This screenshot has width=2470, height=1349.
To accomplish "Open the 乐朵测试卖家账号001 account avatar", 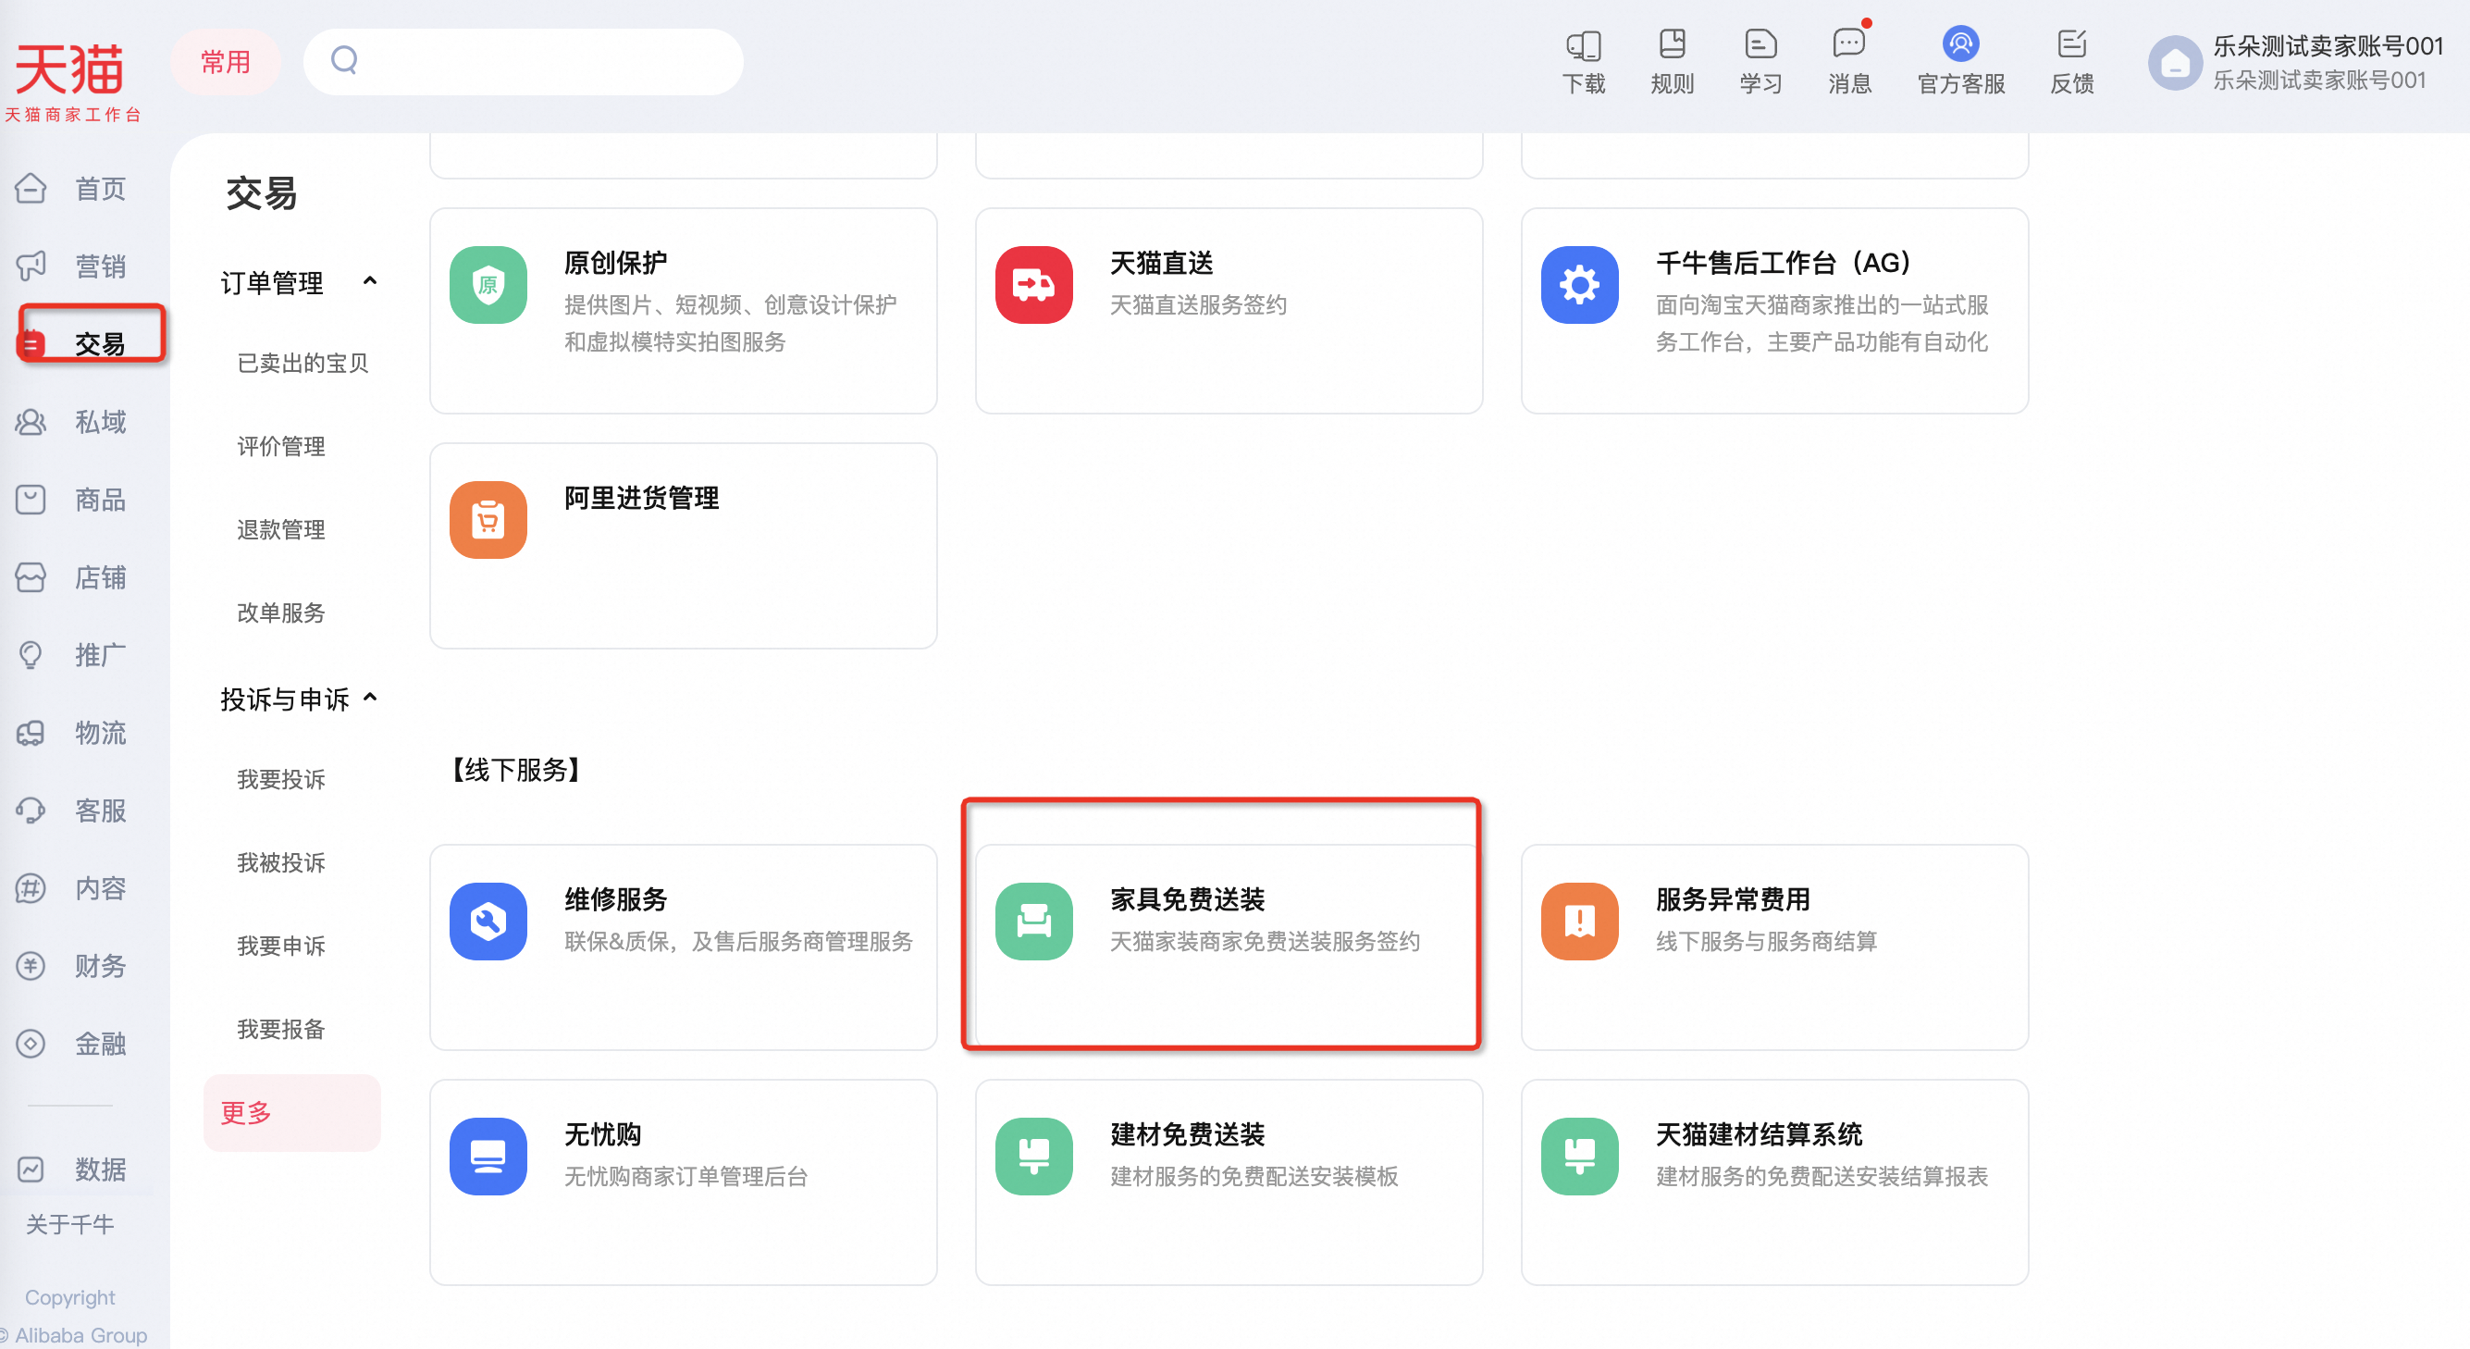I will click(2174, 63).
